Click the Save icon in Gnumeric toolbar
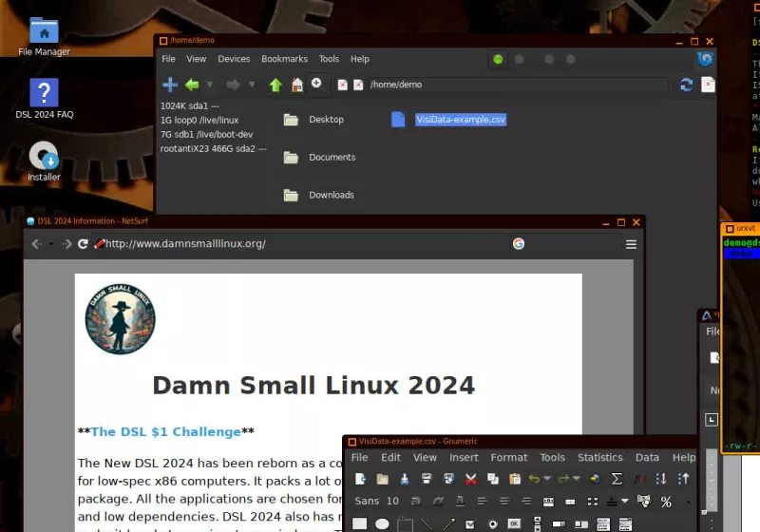 (x=405, y=479)
